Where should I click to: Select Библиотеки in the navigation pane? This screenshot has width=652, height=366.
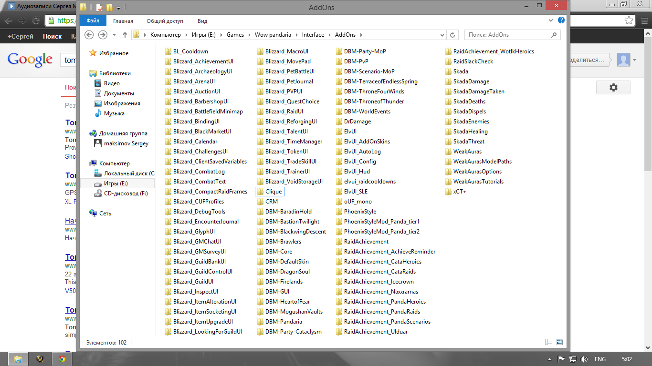coord(115,73)
